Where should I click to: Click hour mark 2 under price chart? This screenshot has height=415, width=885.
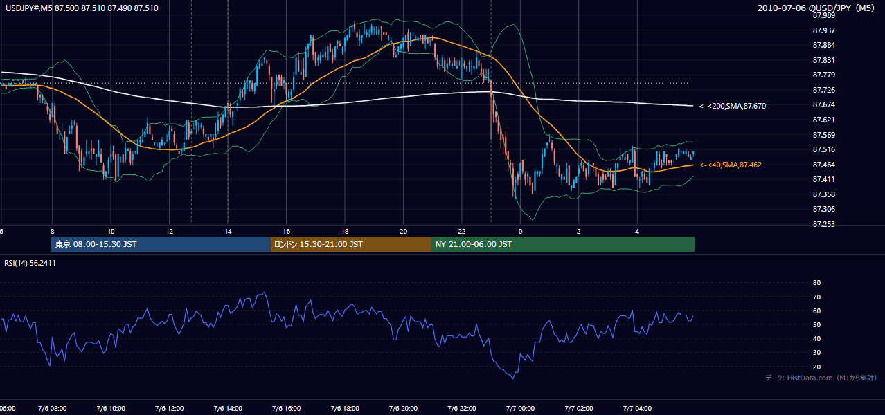[578, 231]
